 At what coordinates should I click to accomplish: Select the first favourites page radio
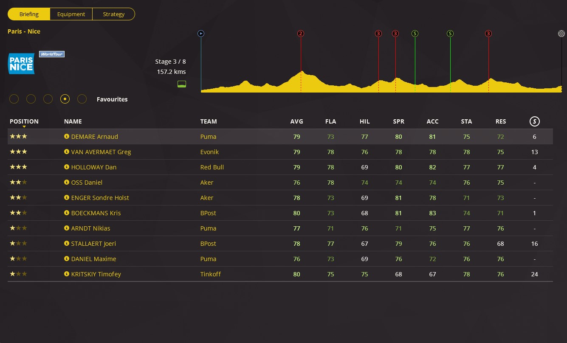14,99
